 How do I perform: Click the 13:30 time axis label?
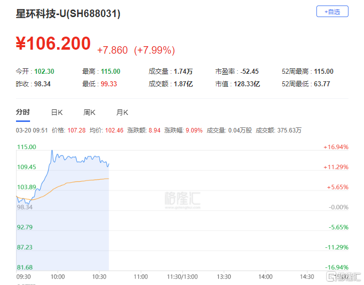(x=224, y=277)
